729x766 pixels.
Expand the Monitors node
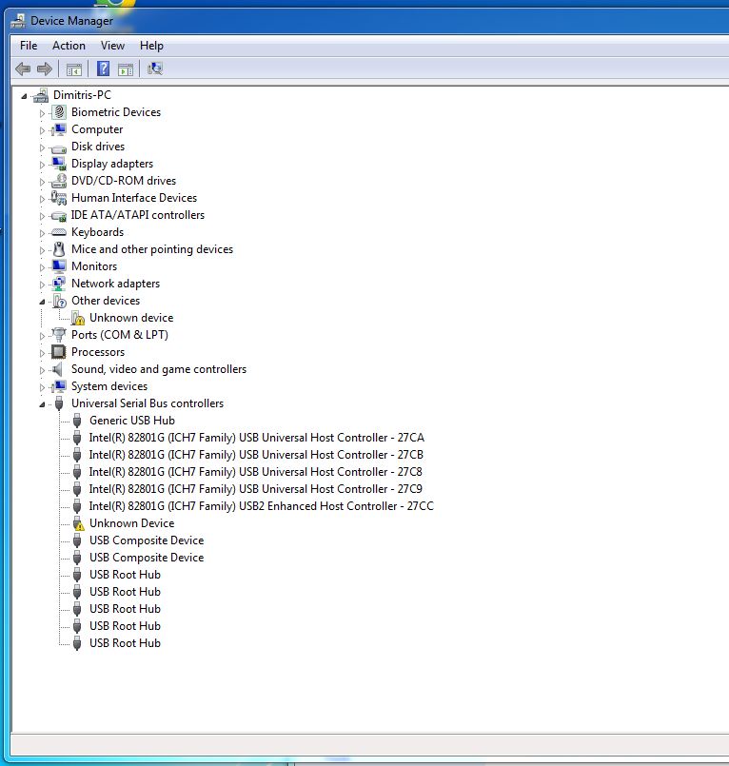click(x=42, y=267)
